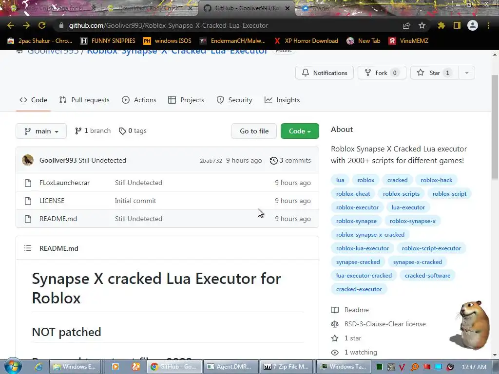Open the New Tab bookmark
The width and height of the screenshot is (499, 374).
click(364, 41)
